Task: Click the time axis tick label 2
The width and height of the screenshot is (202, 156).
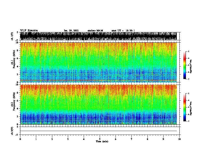Action: 52,139
